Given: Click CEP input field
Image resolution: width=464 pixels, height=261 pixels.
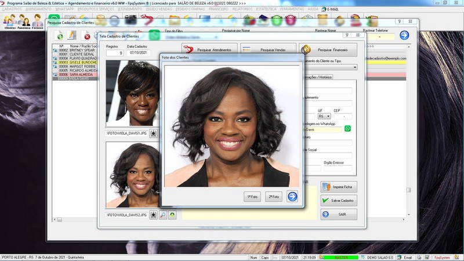Looking at the screenshot, I should pos(343,117).
